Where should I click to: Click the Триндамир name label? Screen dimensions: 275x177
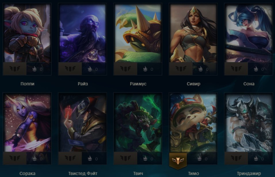(x=249, y=174)
